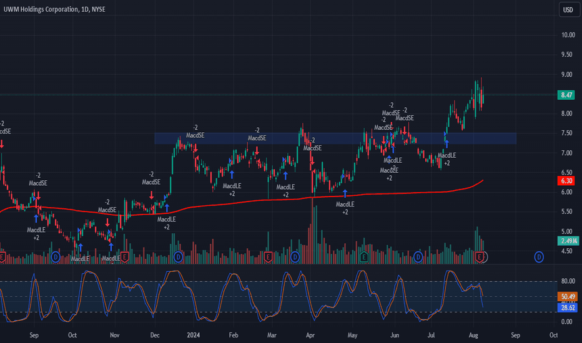582x343 pixels.
Task: Click the Aug label on time axis
Action: 473,336
